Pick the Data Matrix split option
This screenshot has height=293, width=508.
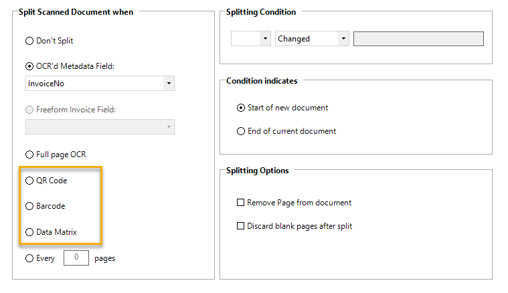point(29,232)
